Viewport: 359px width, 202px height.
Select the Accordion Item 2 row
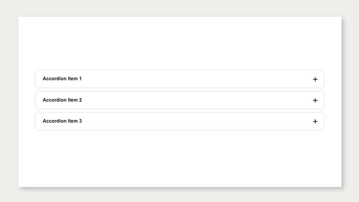coord(179,100)
